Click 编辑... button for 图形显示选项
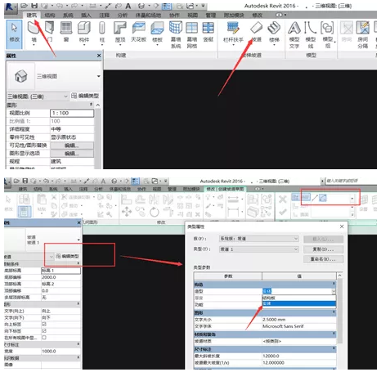This screenshot has width=381, height=372. 72,154
